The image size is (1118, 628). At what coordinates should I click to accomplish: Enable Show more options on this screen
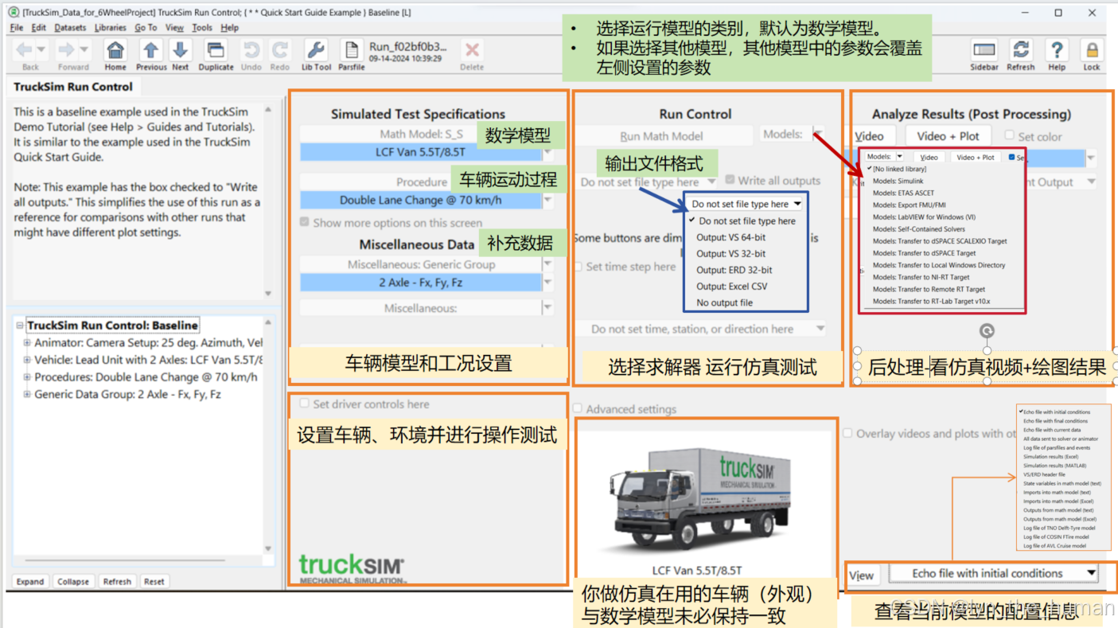point(304,222)
